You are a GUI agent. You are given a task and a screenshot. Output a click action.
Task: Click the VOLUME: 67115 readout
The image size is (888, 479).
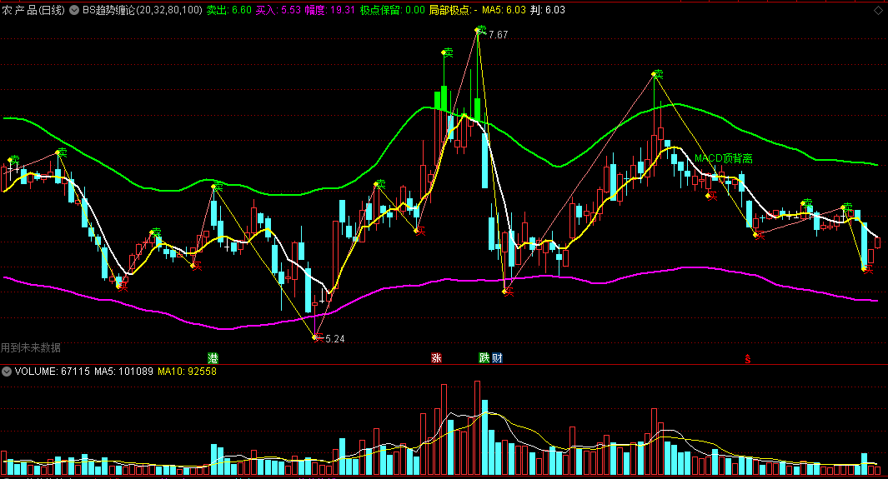(52, 372)
